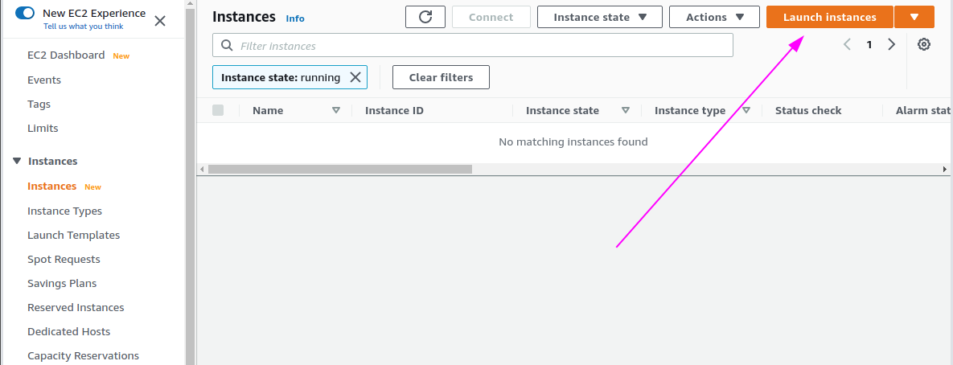Click the horizontal table scrollbar thumb
Image resolution: width=953 pixels, height=365 pixels.
[339, 169]
